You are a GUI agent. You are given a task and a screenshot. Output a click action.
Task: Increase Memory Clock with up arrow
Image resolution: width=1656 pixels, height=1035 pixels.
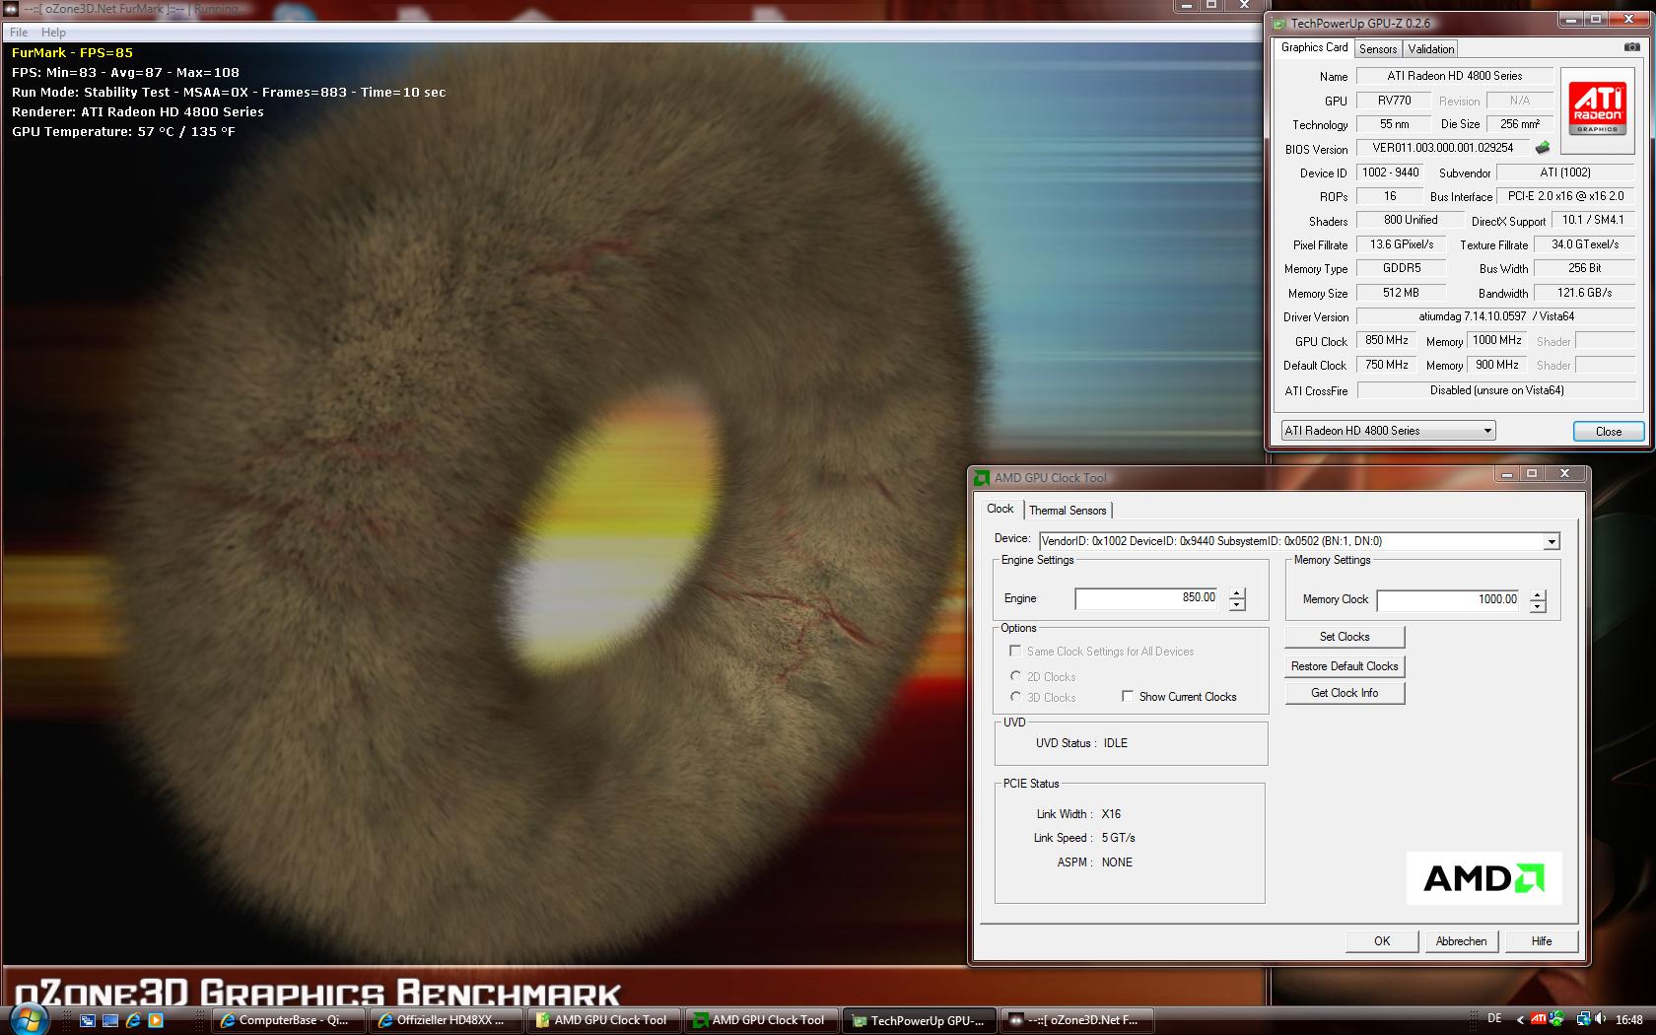point(1538,594)
